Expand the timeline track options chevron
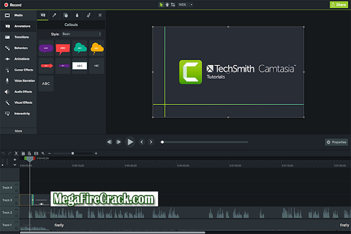Viewport: 351px width, 234px height. tap(15, 165)
